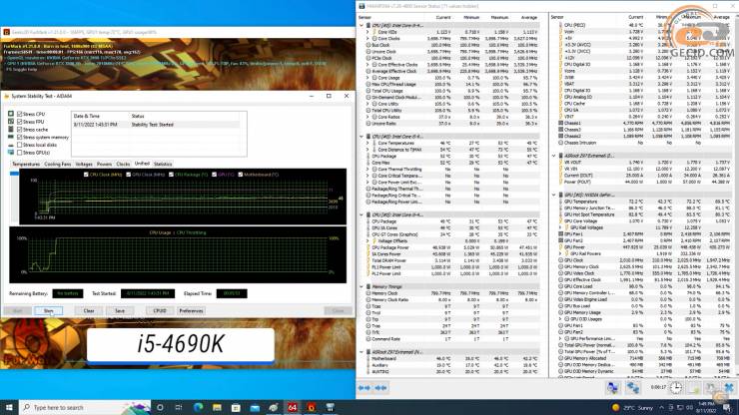Switch to Statistics tab
The image size is (739, 415).
click(163, 164)
